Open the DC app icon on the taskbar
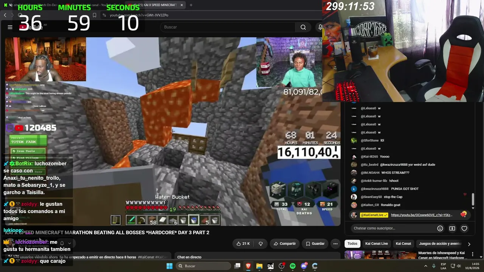 (270, 266)
